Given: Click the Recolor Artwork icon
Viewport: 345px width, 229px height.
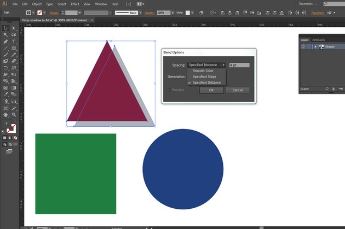Looking at the screenshot, I should click(201, 13).
